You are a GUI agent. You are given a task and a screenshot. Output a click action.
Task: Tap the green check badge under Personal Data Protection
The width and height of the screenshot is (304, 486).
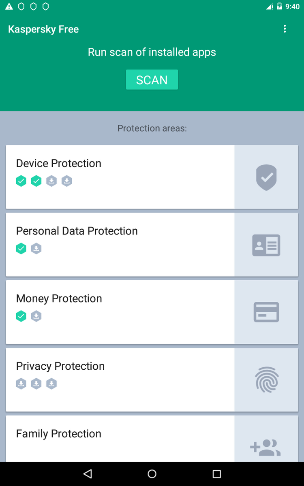pyautogui.click(x=21, y=249)
